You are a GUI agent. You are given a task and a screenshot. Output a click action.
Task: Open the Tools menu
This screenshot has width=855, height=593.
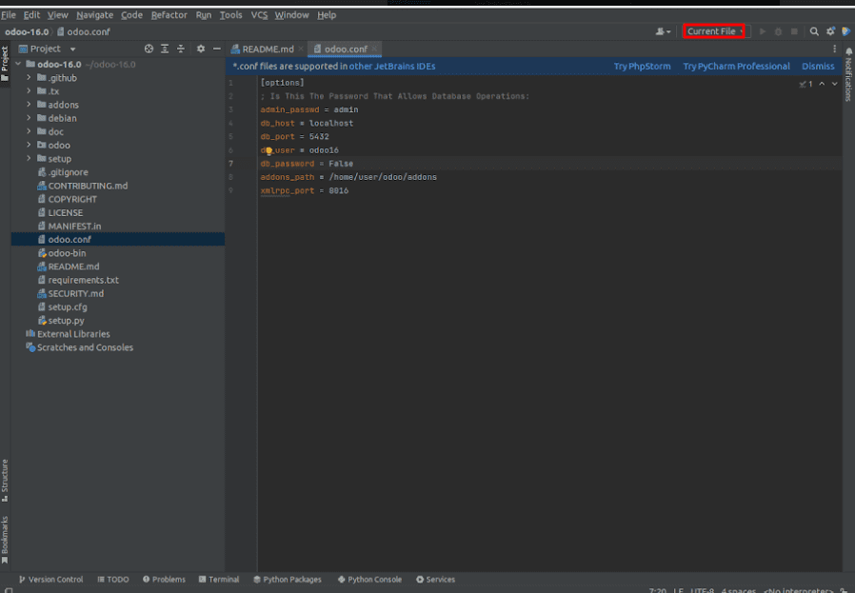click(230, 15)
